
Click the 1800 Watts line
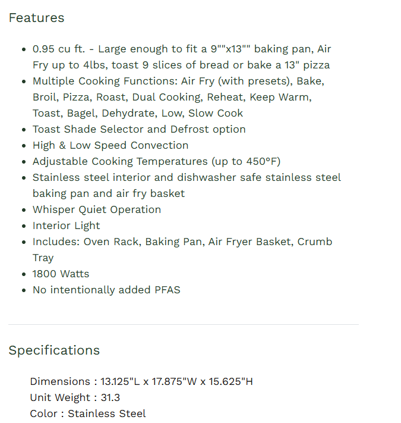point(61,274)
